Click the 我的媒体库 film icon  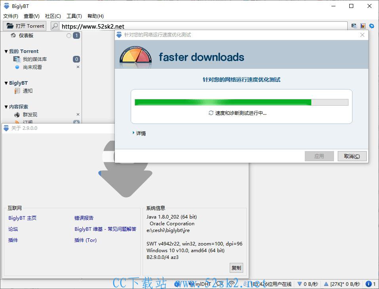click(17, 59)
